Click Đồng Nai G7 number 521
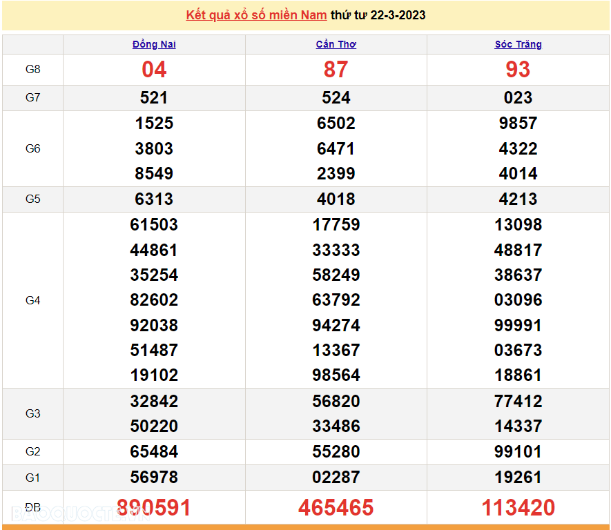Viewport: 611px width, 530px height. click(x=154, y=98)
